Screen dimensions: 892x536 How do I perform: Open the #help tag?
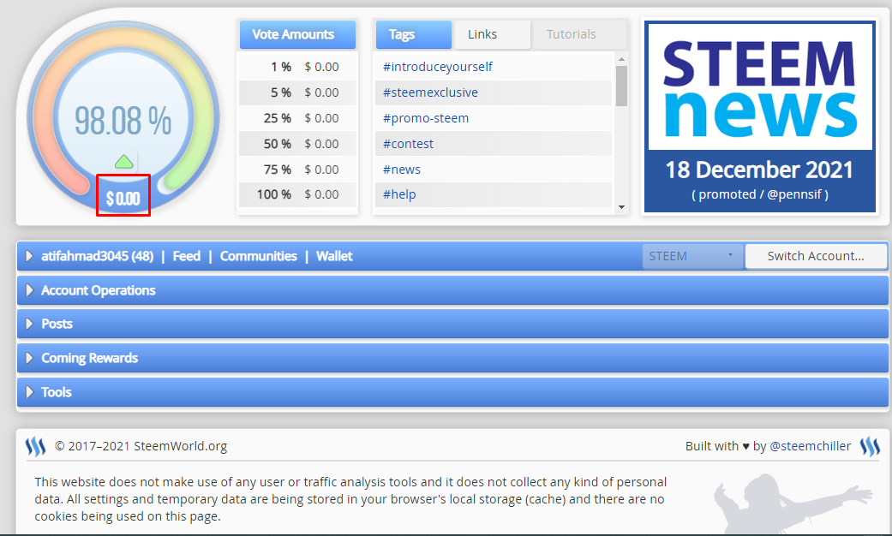tap(399, 194)
